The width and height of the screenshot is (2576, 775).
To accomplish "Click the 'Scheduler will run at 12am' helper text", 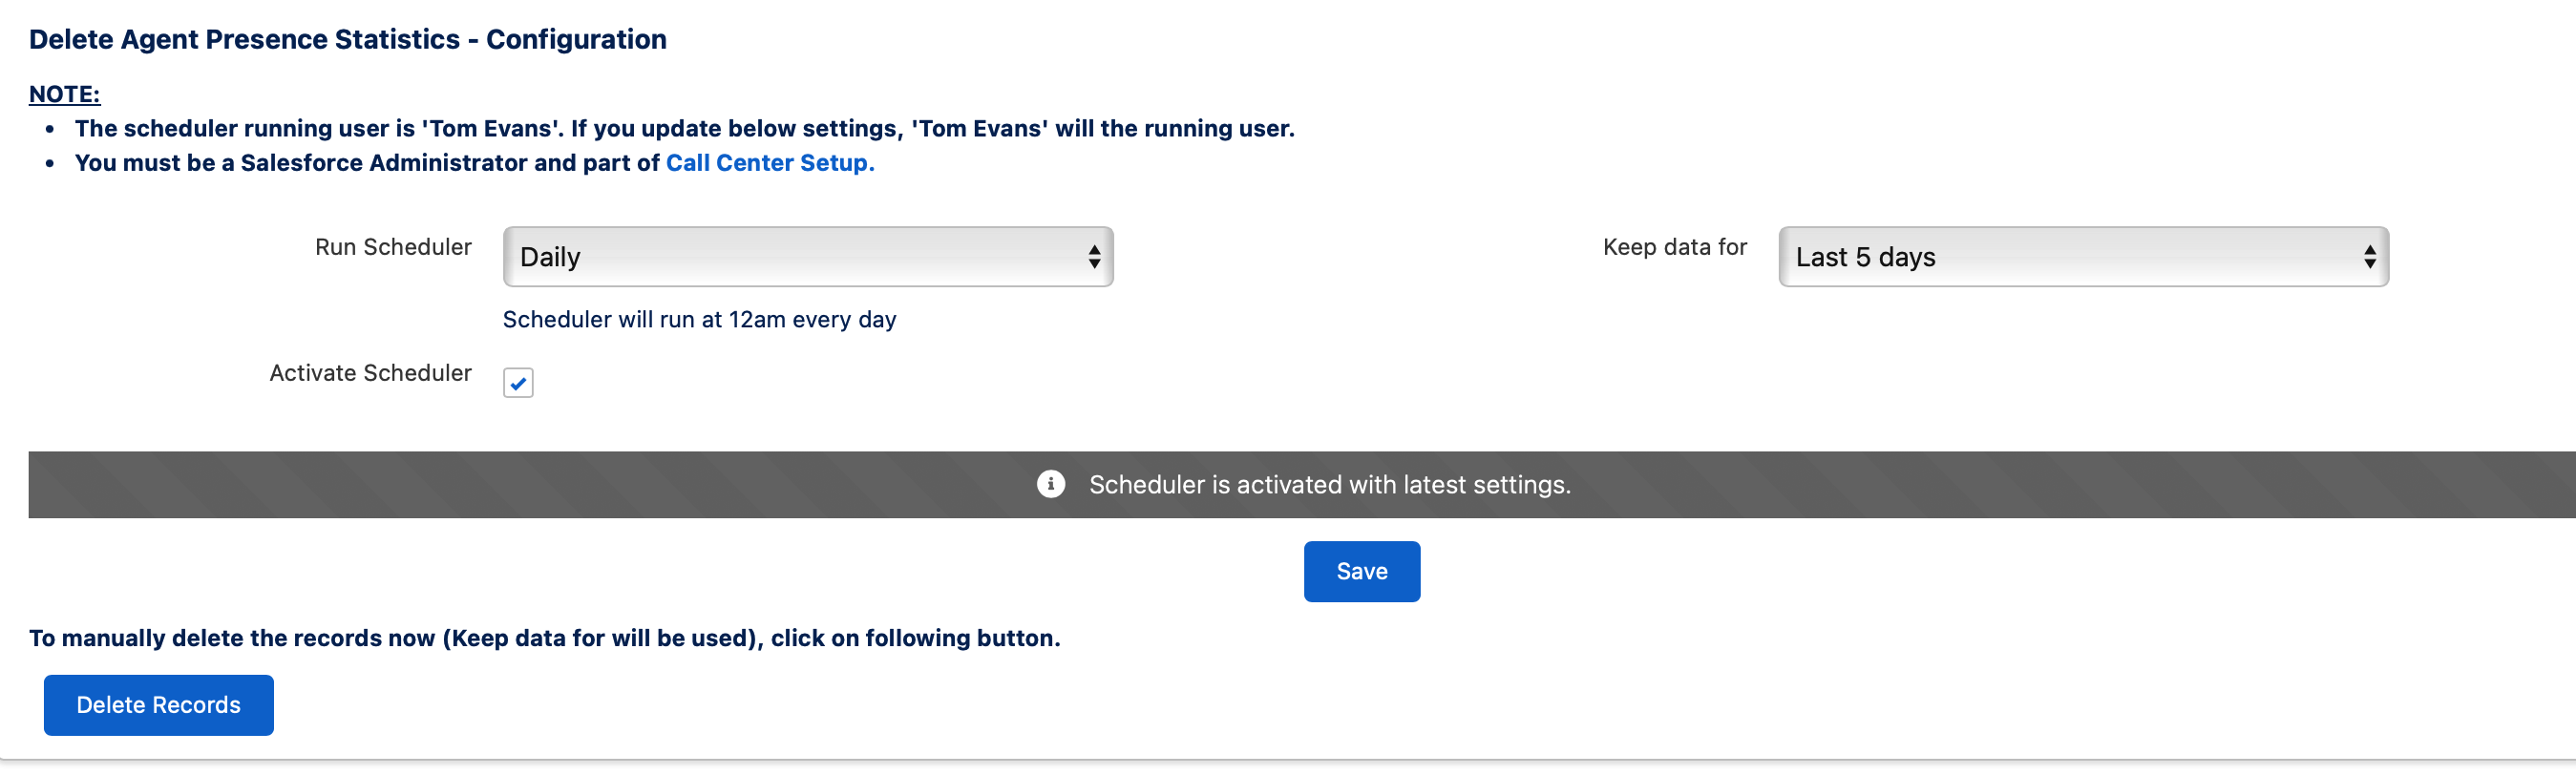I will click(x=699, y=320).
